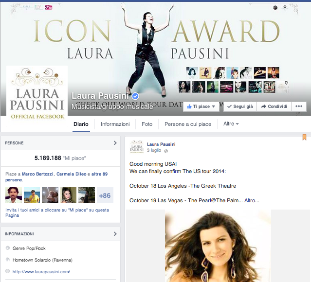Click the third friend photo thumbnail
The width and height of the screenshot is (311, 282).
[x=50, y=195]
